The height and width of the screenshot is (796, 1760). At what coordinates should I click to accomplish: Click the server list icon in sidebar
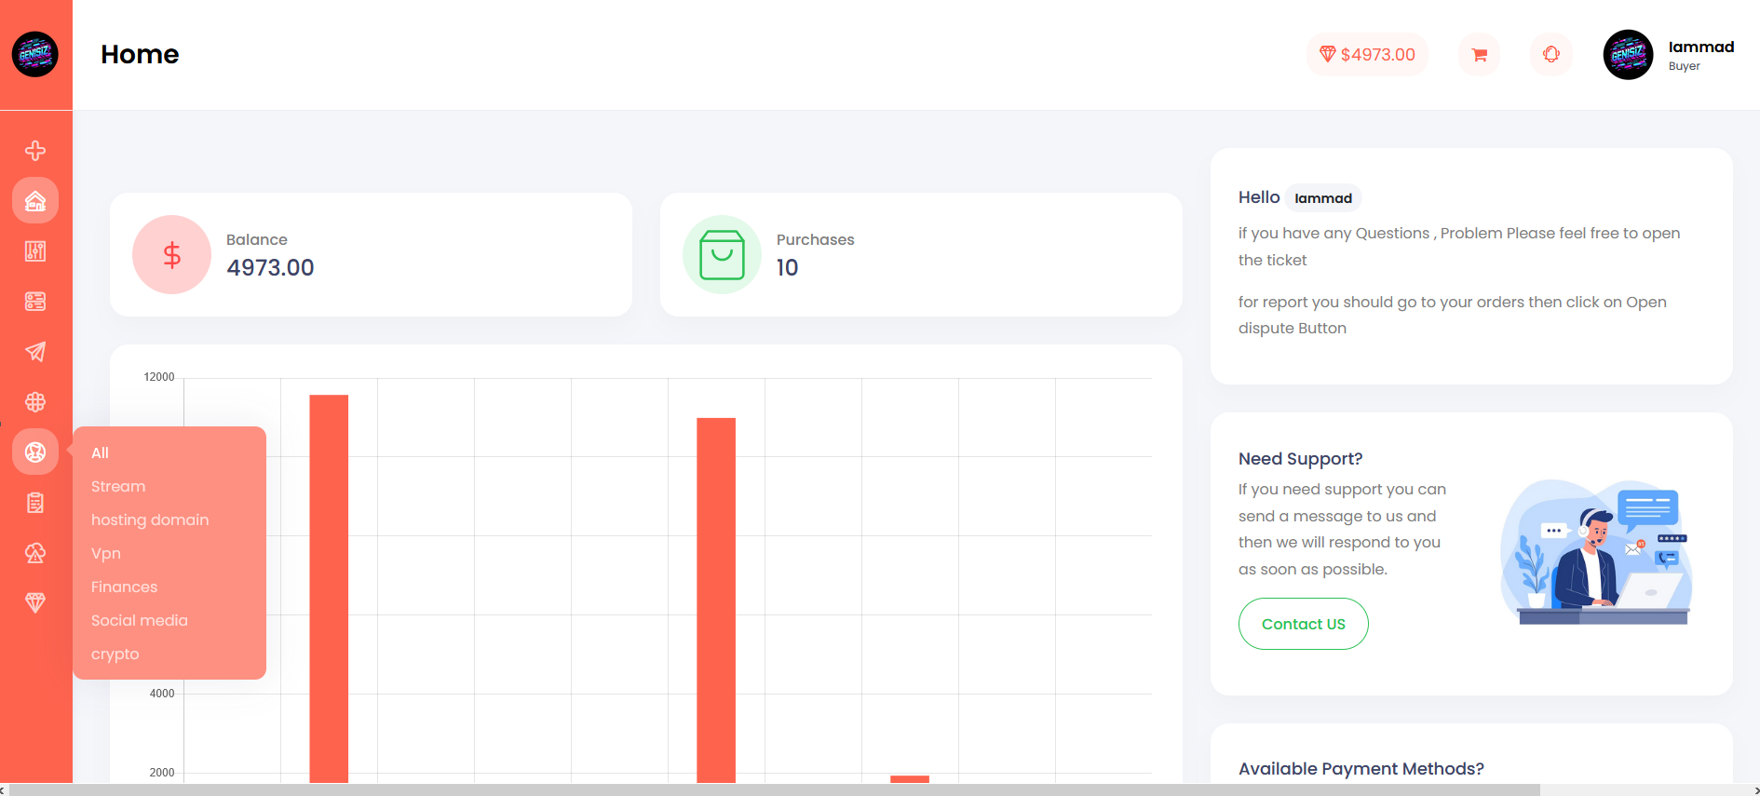pyautogui.click(x=35, y=302)
